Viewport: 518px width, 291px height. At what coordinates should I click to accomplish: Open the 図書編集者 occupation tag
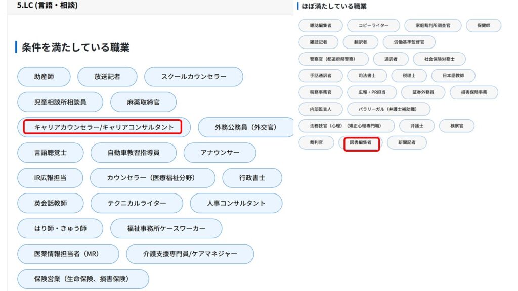coord(361,143)
